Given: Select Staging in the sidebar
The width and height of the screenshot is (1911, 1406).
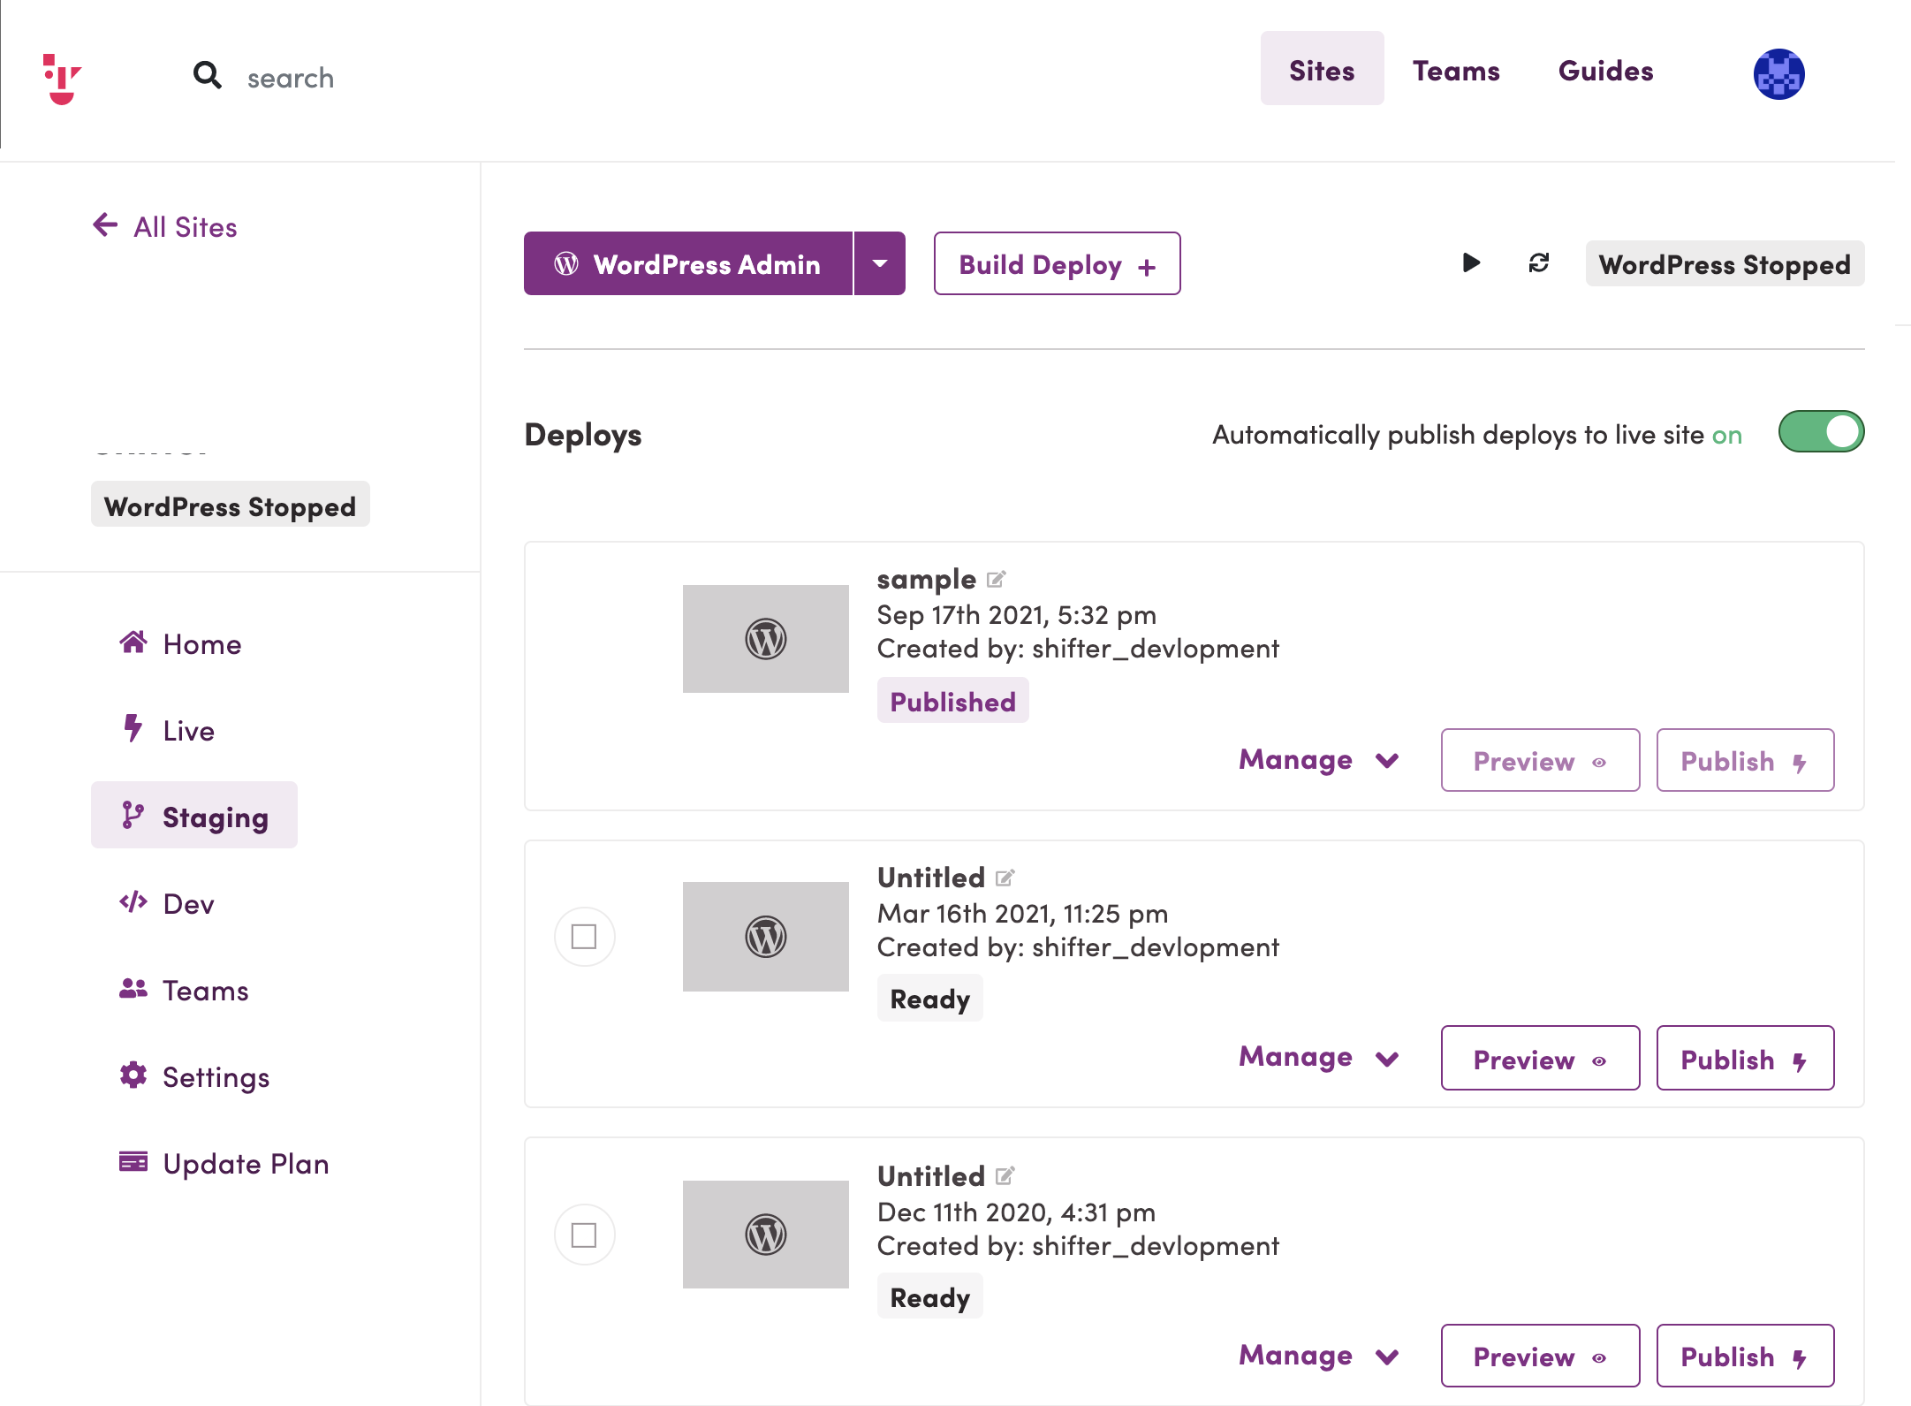Looking at the screenshot, I should pos(194,815).
